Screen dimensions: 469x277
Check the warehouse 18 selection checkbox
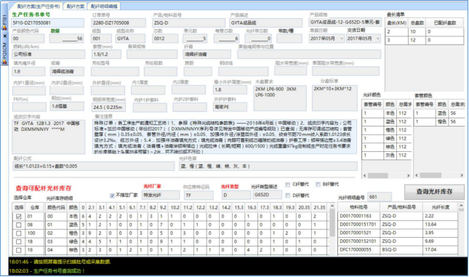tap(19, 241)
